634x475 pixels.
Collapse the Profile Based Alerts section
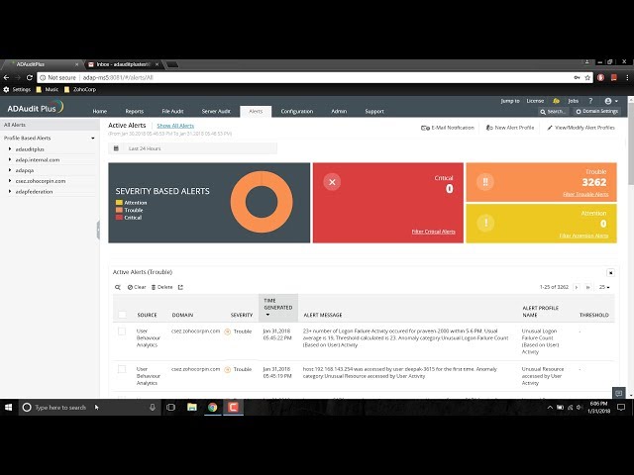93,139
